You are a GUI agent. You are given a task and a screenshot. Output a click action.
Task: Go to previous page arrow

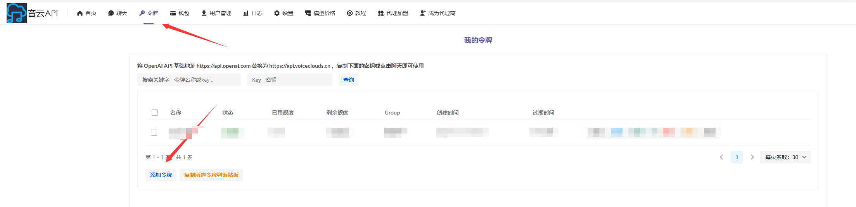pos(721,157)
